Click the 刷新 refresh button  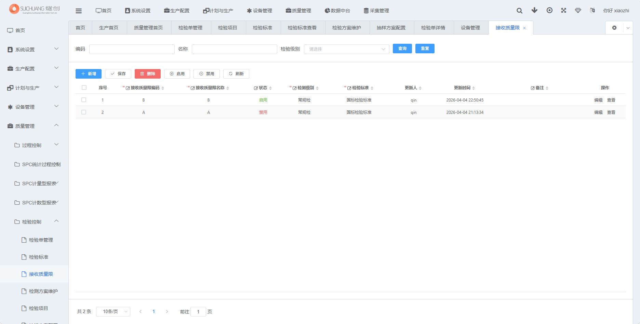(236, 74)
